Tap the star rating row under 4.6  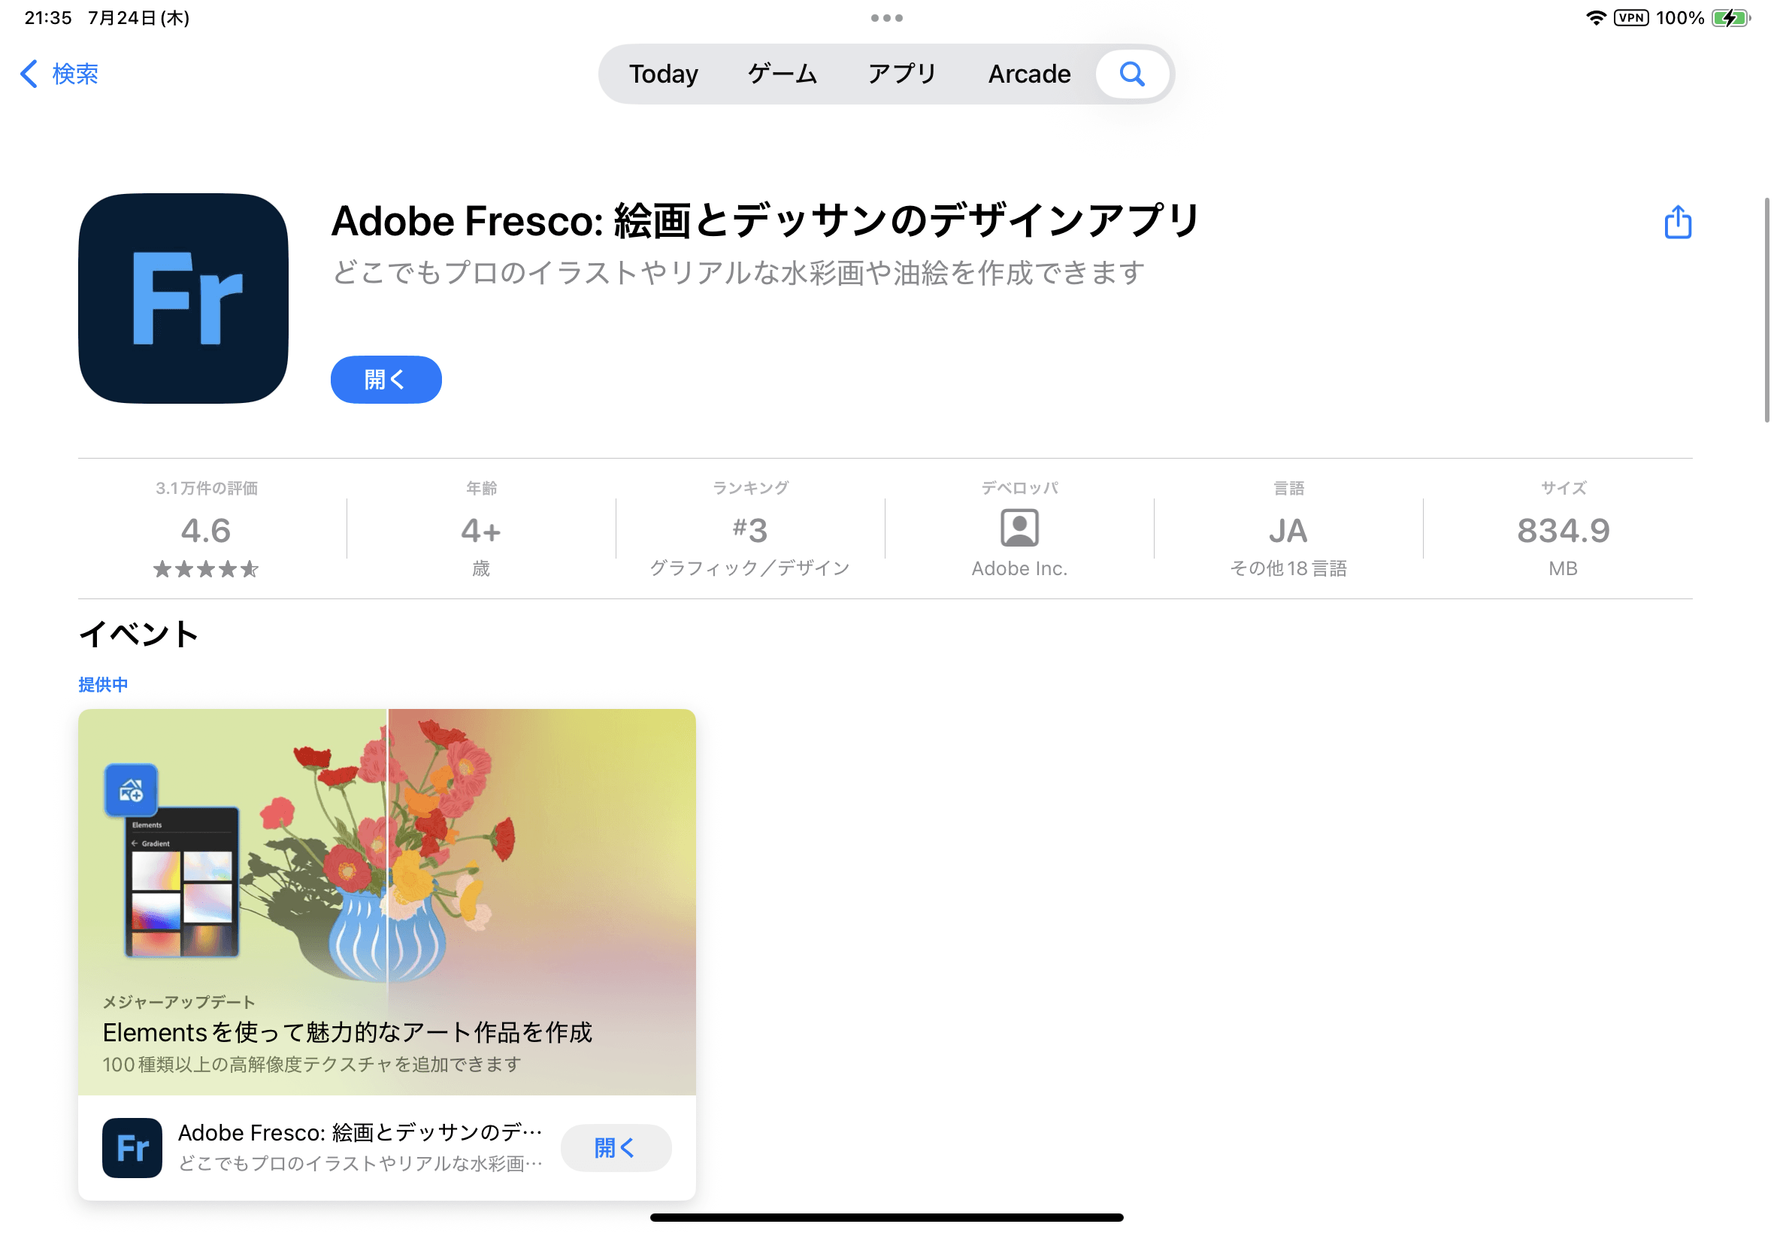tap(205, 569)
